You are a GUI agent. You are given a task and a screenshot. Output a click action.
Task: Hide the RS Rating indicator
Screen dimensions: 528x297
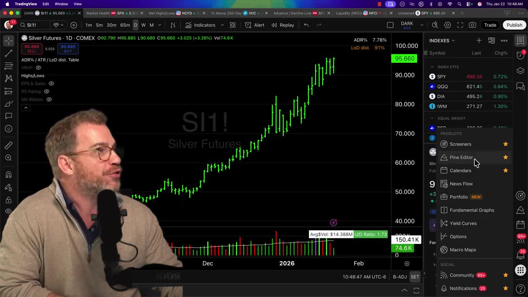[46, 91]
